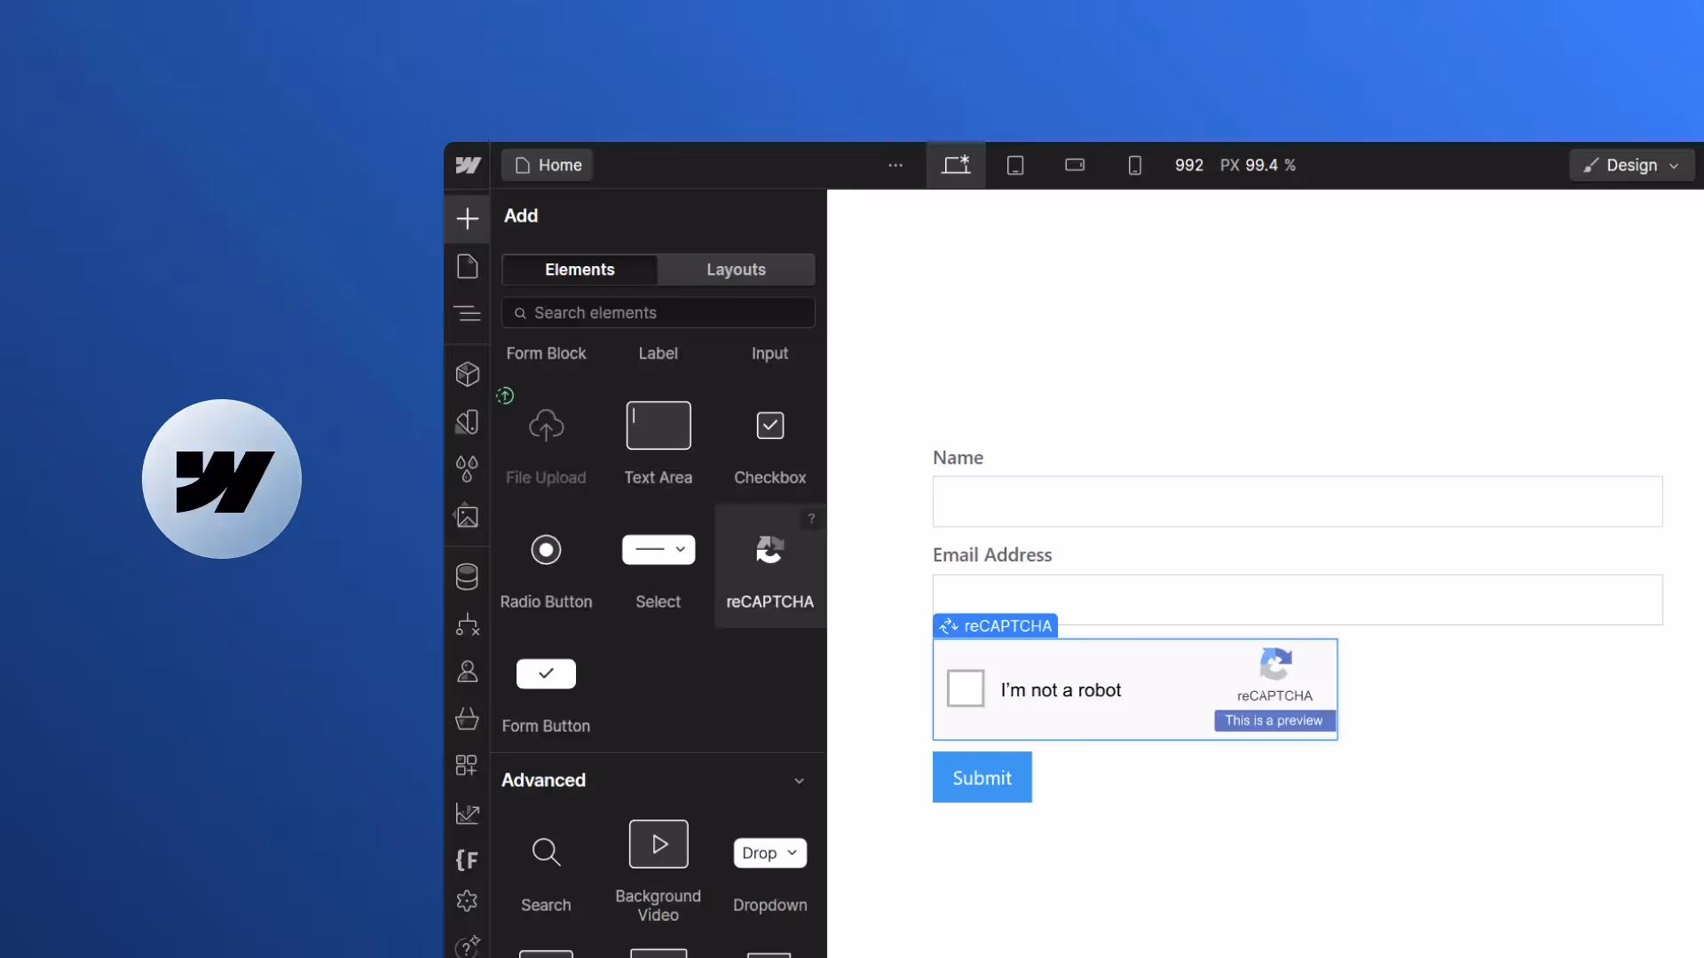Open the Navigator panel icon
This screenshot has width=1704, height=958.
467,313
